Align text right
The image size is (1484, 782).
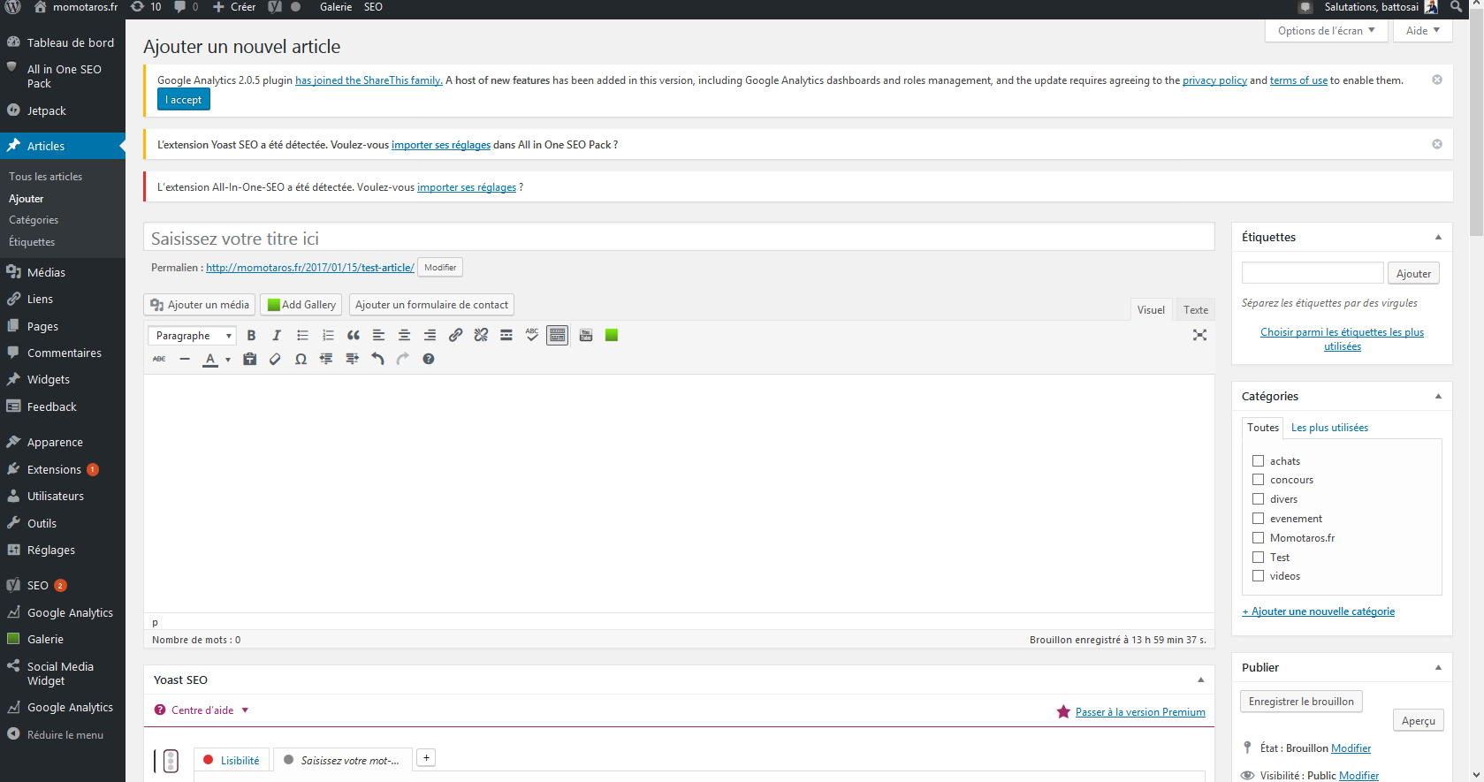click(x=430, y=336)
